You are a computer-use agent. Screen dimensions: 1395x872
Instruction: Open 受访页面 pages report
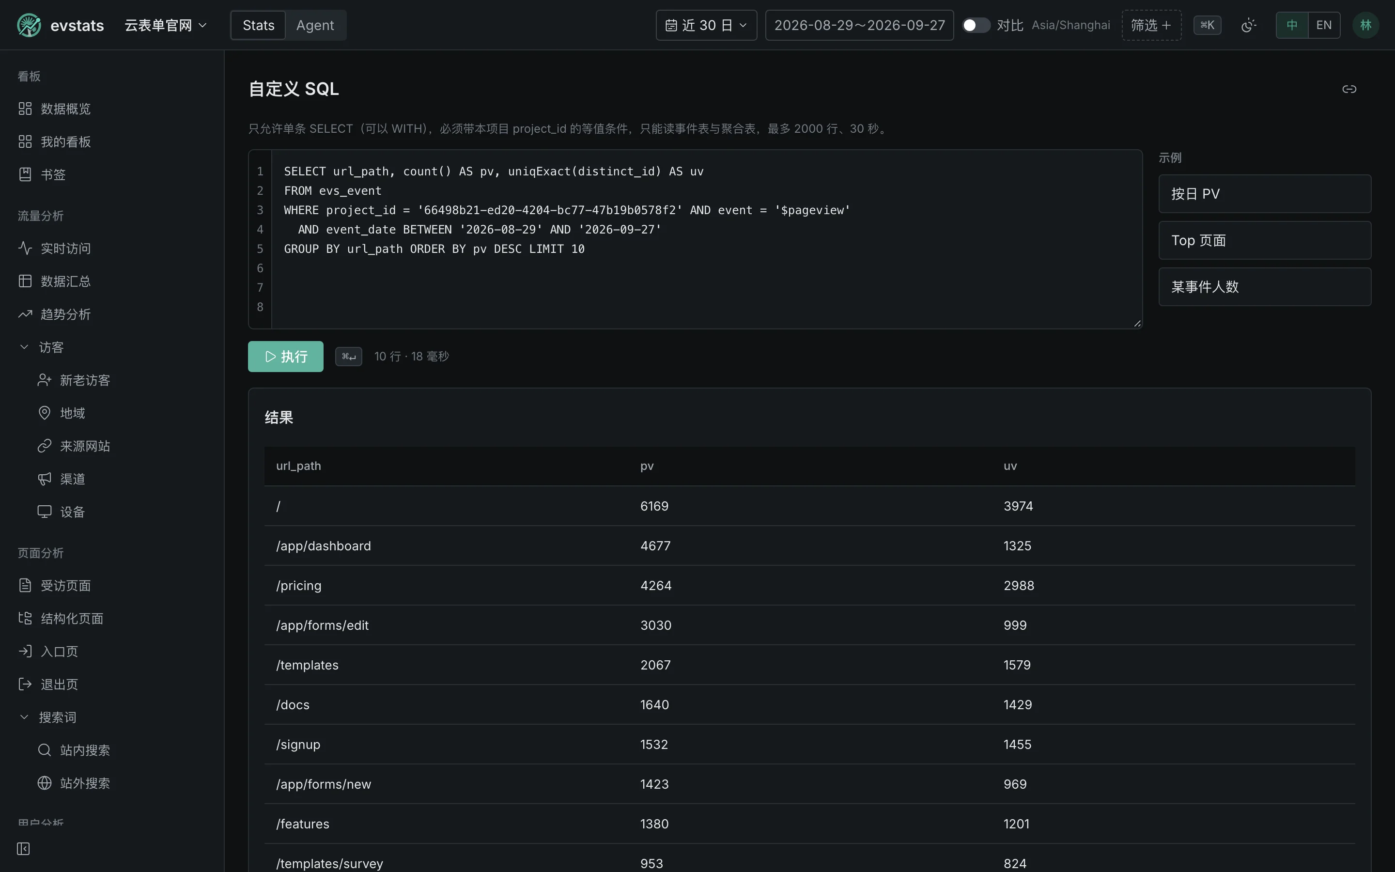click(112, 585)
